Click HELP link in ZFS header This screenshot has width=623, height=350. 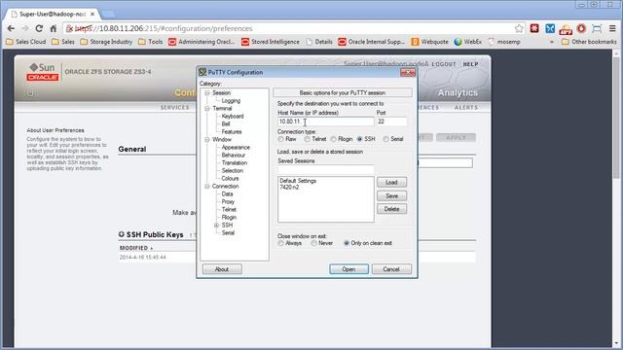[470, 64]
